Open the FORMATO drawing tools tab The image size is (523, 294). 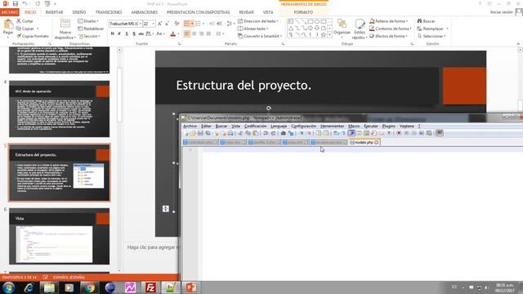[303, 12]
